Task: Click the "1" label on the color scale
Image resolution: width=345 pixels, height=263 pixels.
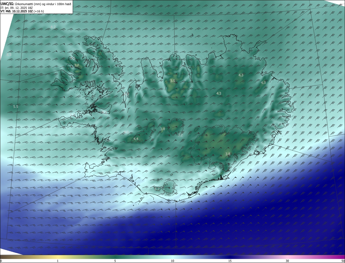Action: [x=58, y=261]
